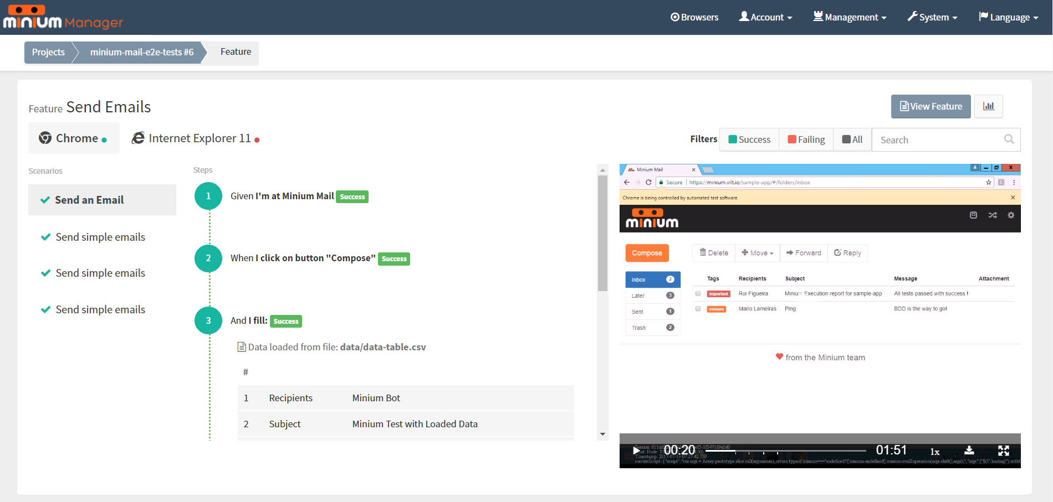Image resolution: width=1053 pixels, height=502 pixels.
Task: Click the file icon before Data loaded
Action: [242, 347]
